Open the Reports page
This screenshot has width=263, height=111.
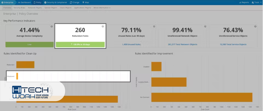click(x=244, y=3)
